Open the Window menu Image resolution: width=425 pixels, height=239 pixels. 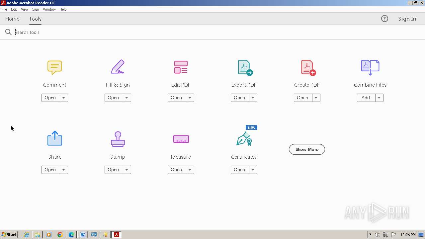pyautogui.click(x=49, y=9)
